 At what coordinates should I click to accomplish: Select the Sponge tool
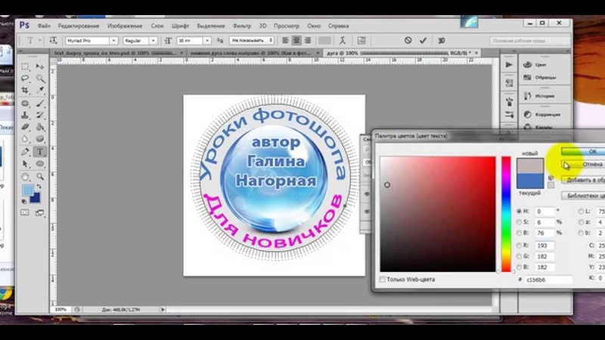pyautogui.click(x=40, y=139)
